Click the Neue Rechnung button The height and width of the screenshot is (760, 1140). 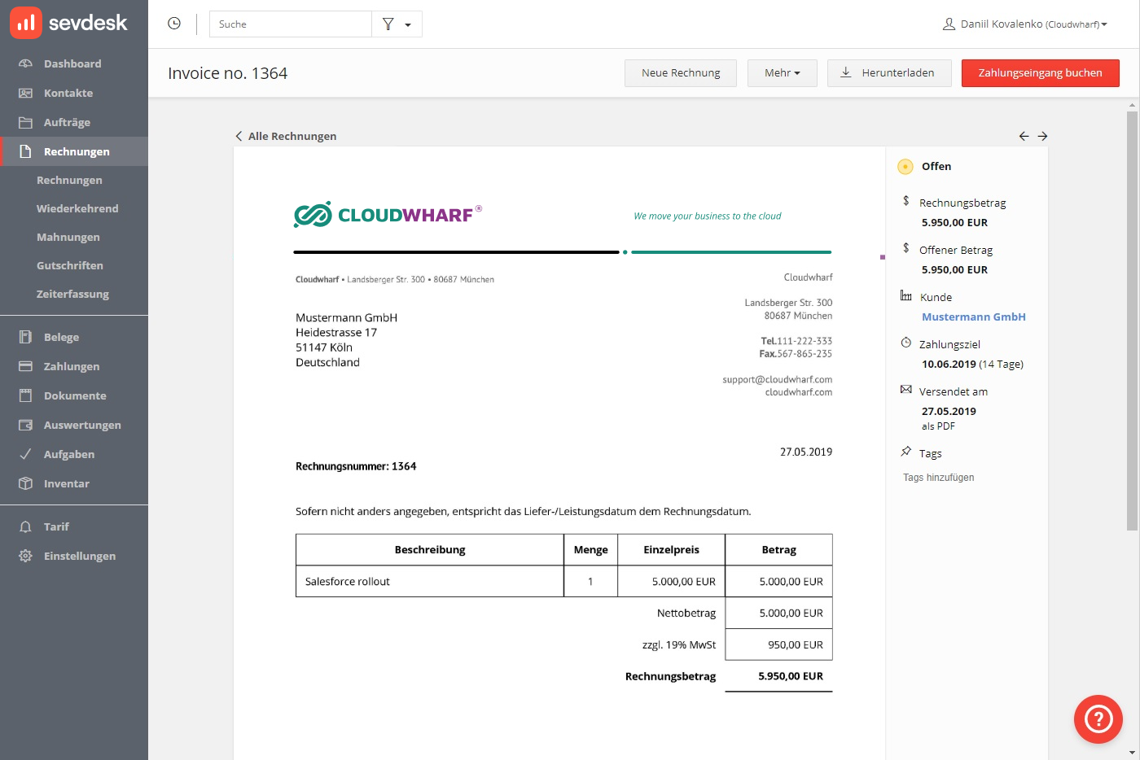681,73
